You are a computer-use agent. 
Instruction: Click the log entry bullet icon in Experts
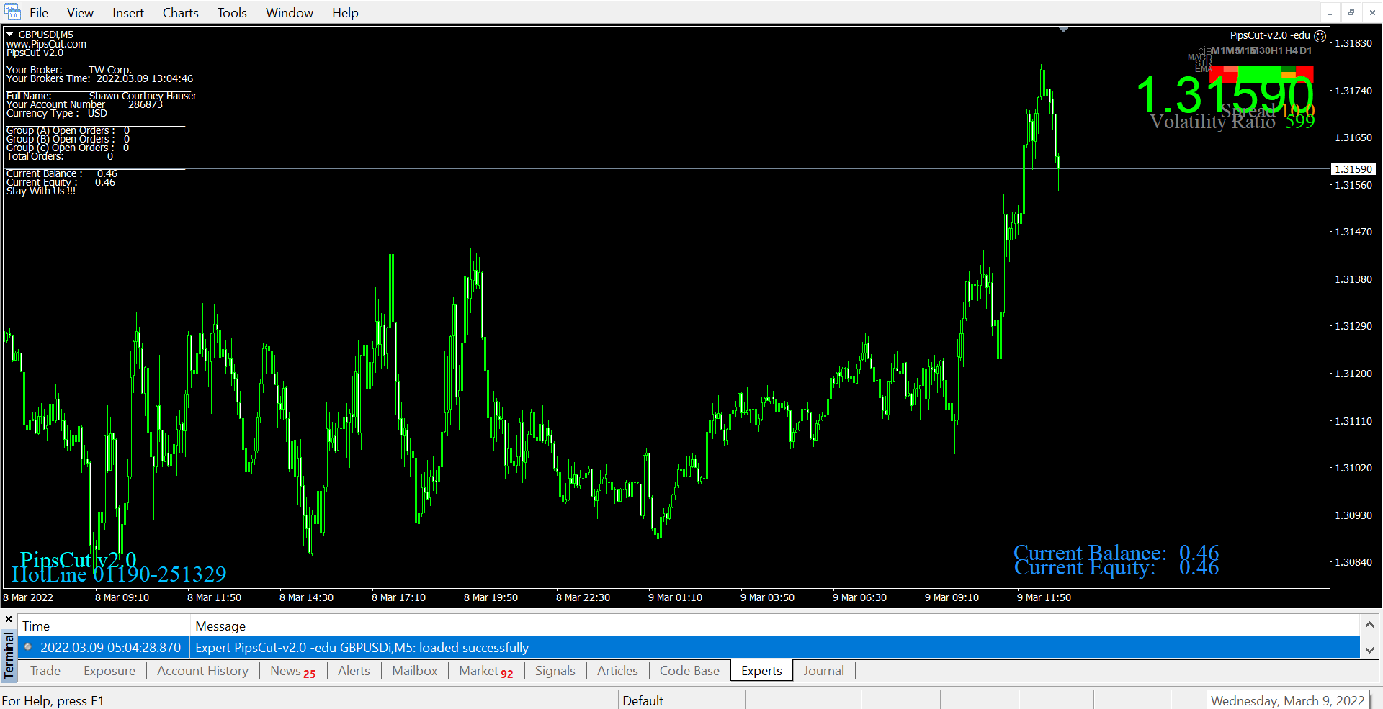pos(28,647)
